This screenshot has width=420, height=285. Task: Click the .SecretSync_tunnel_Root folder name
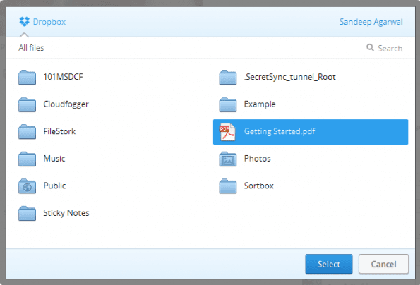pos(290,77)
